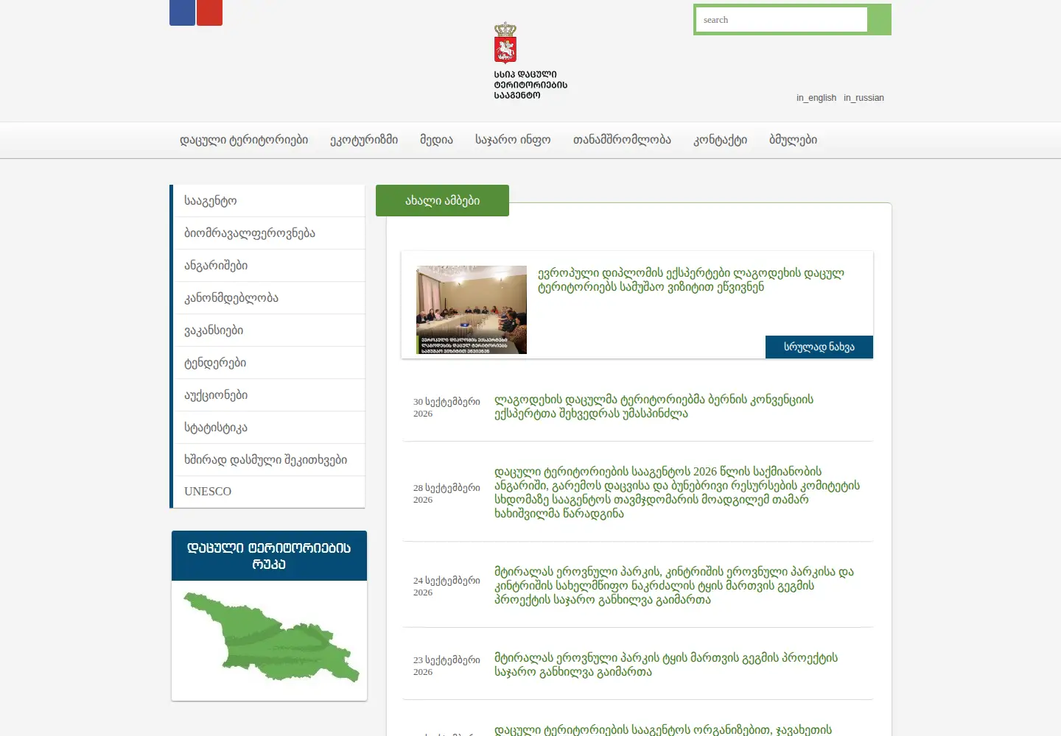Screen dimensions: 1061x736
Task: Open თანამშრომლობა menu item
Action: click(622, 140)
